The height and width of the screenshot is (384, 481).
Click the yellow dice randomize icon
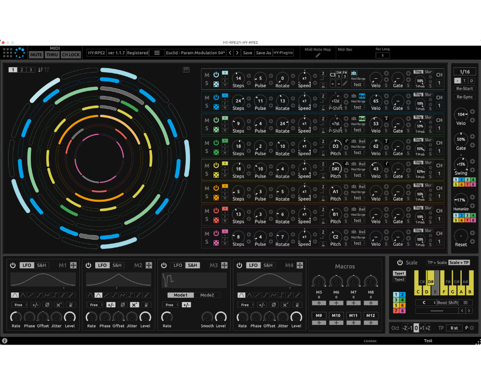coord(216,174)
